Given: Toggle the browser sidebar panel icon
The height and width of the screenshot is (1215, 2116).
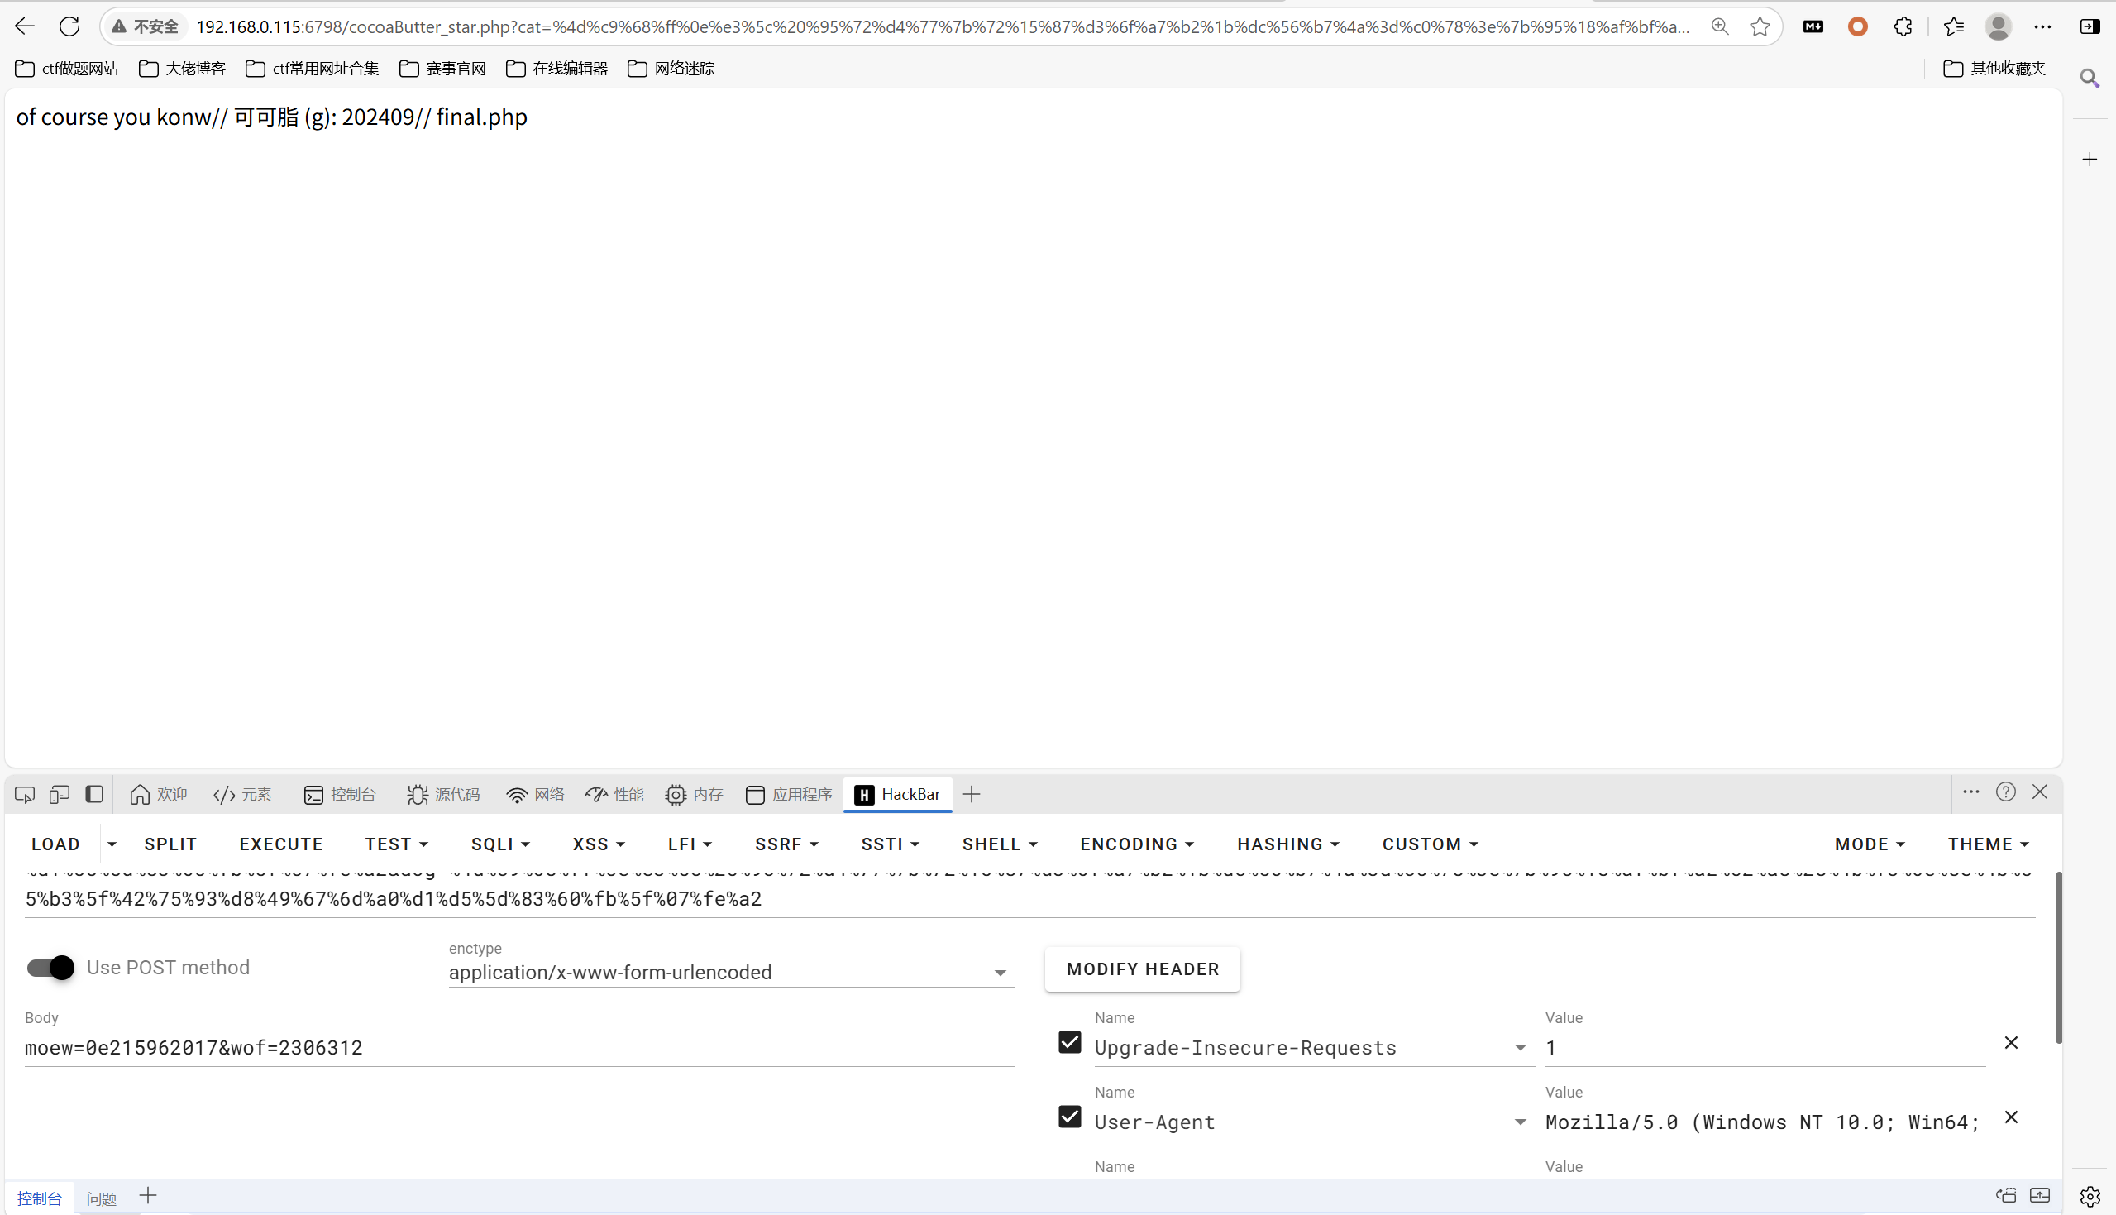Looking at the screenshot, I should pyautogui.click(x=2090, y=26).
